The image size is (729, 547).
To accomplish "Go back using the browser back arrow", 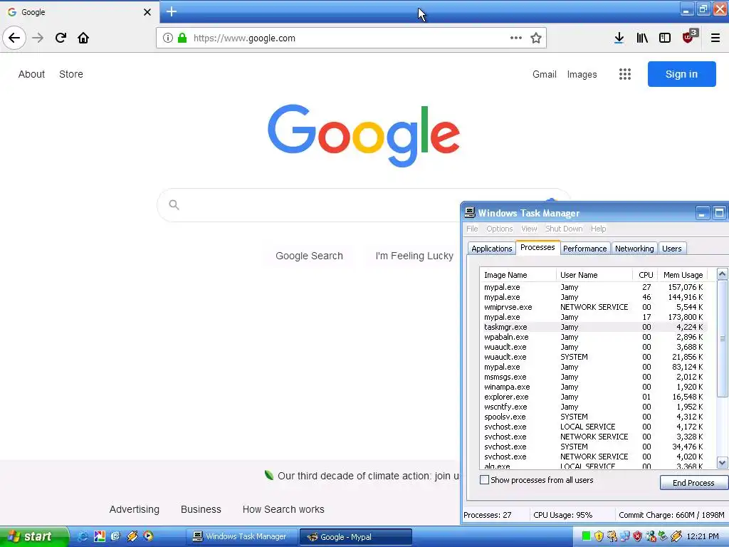I will [14, 38].
